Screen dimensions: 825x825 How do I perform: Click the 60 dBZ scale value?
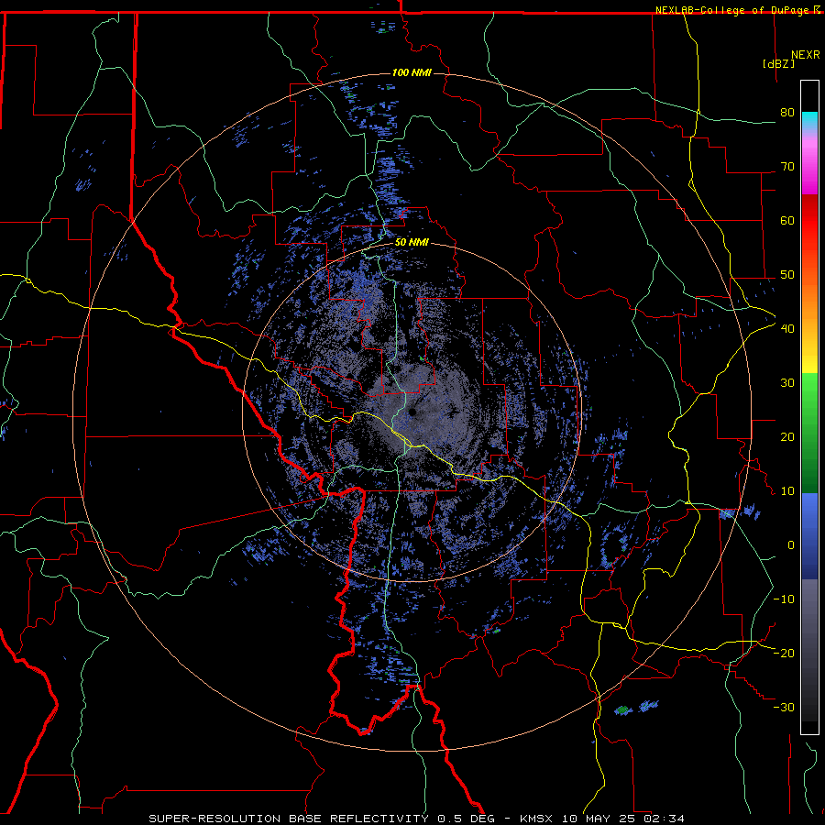(787, 220)
